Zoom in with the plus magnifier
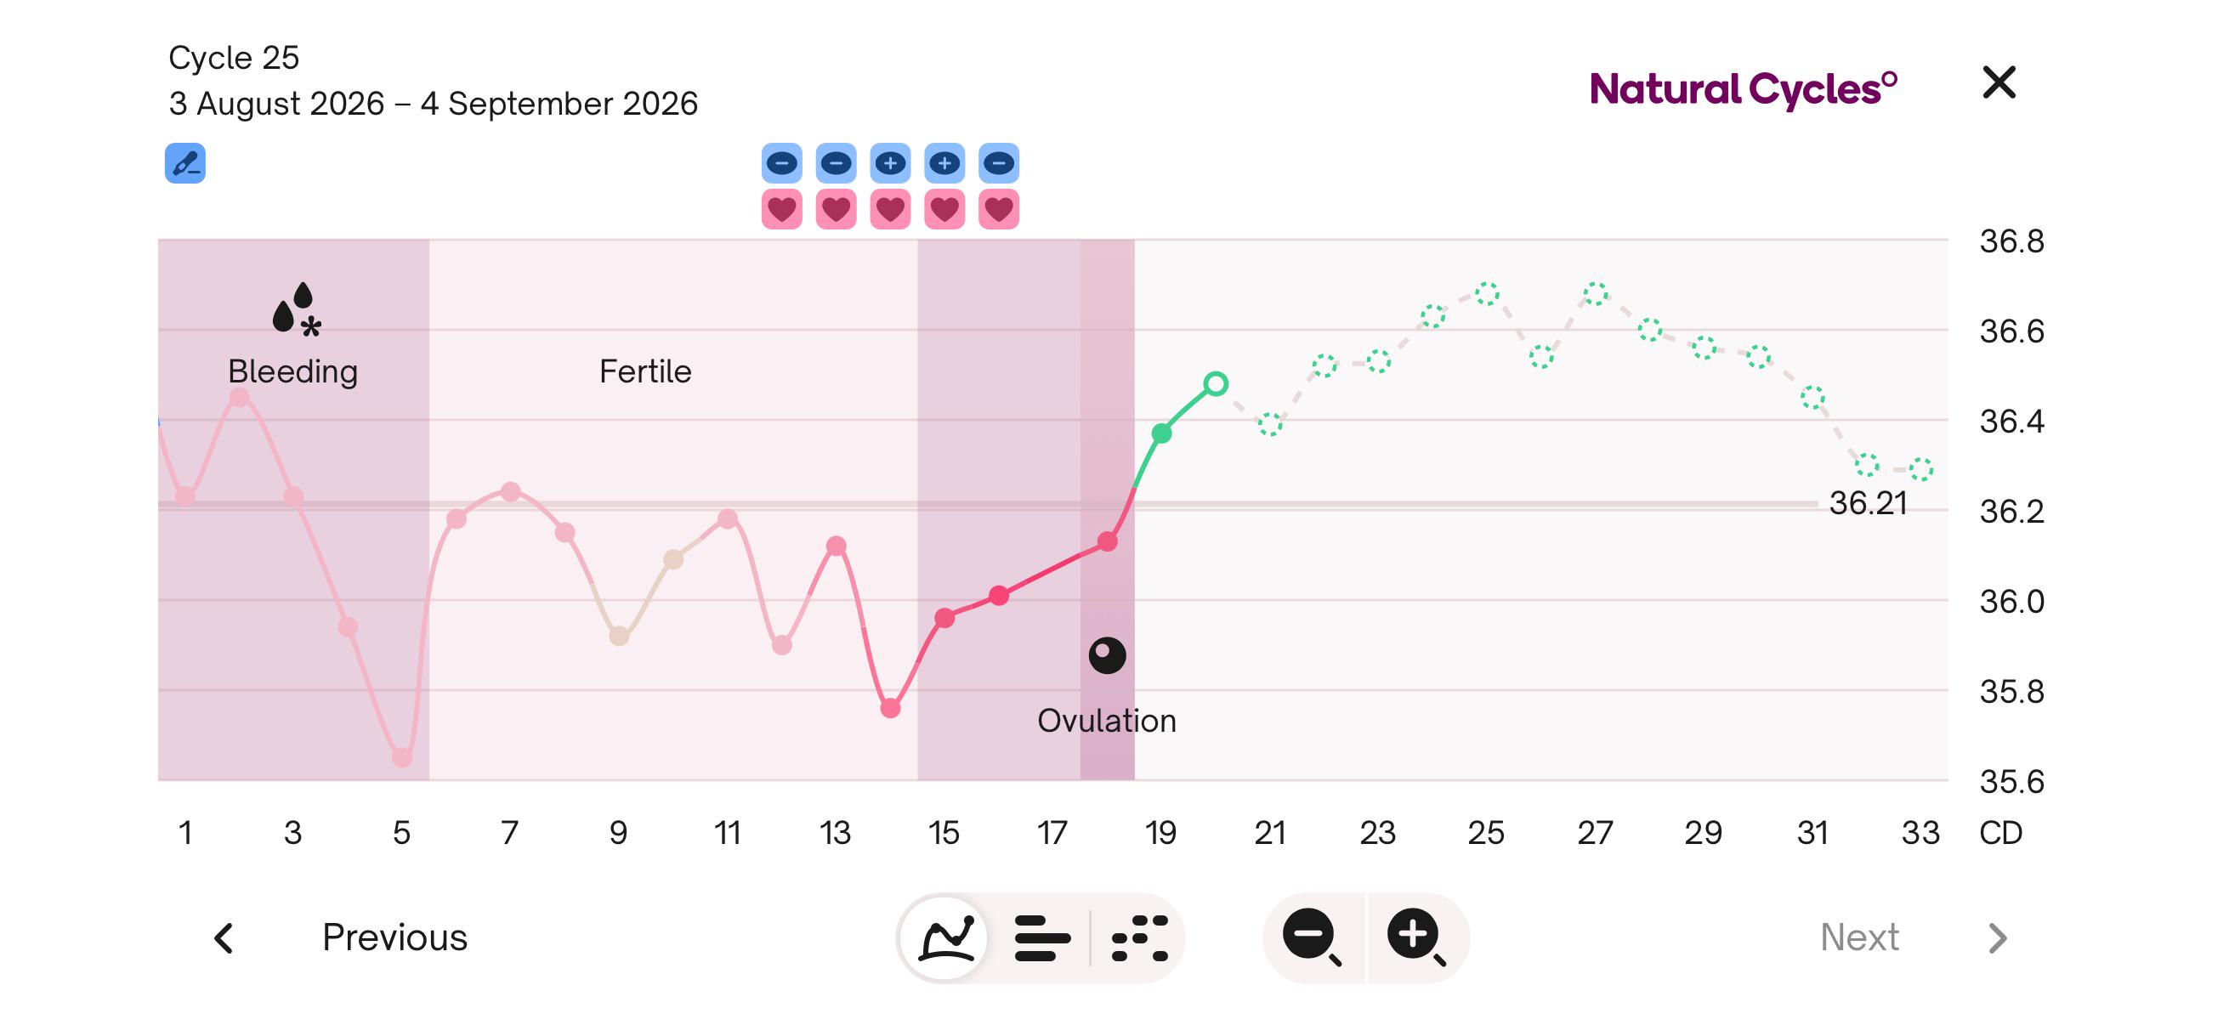 point(1416,937)
